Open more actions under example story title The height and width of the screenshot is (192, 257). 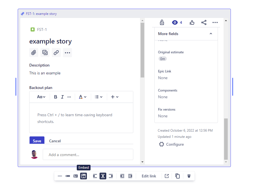pyautogui.click(x=67, y=52)
